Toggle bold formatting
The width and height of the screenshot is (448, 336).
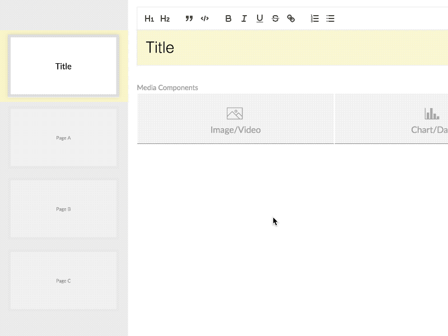pyautogui.click(x=228, y=18)
